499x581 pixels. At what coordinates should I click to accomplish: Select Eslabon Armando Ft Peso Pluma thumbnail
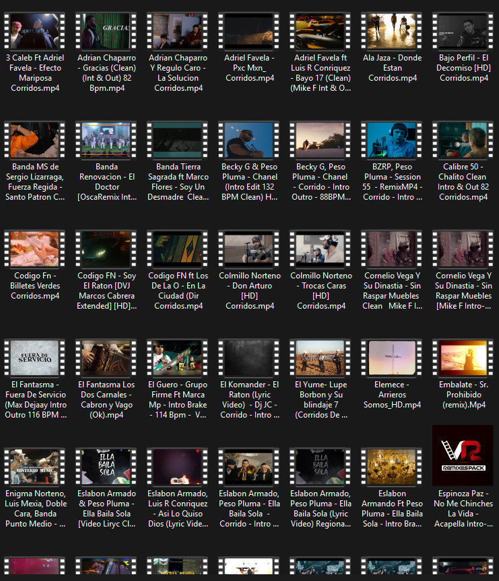pos(392,467)
